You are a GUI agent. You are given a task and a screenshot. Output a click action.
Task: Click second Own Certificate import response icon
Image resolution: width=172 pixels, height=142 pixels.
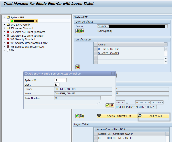(x=82, y=31)
